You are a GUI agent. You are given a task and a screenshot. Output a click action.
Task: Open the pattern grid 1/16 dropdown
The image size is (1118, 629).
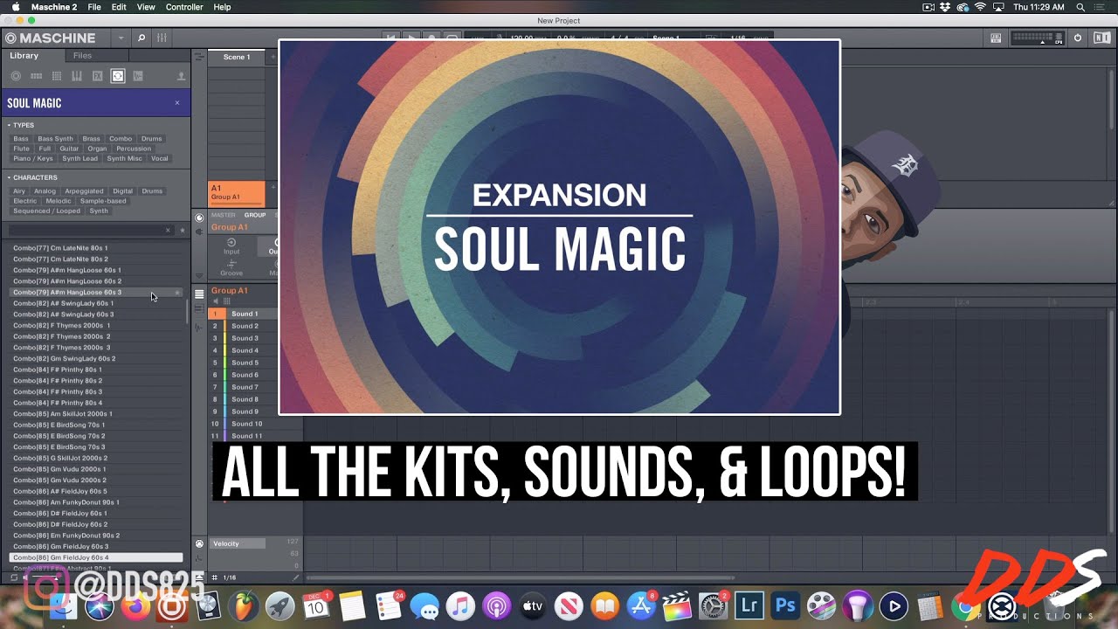tap(230, 577)
